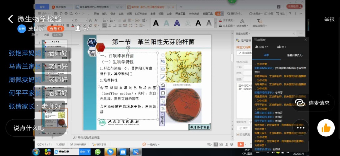Click the increase font size icon
Screen dimensions: 340x156
pyautogui.click(x=91, y=20)
